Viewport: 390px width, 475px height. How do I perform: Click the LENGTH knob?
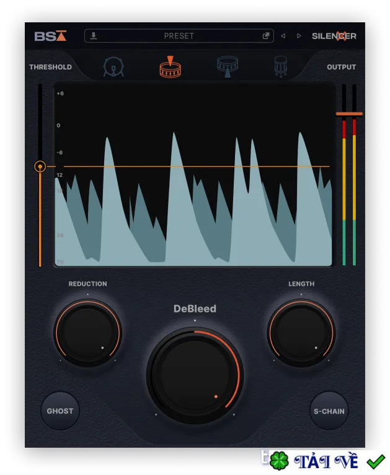point(301,332)
